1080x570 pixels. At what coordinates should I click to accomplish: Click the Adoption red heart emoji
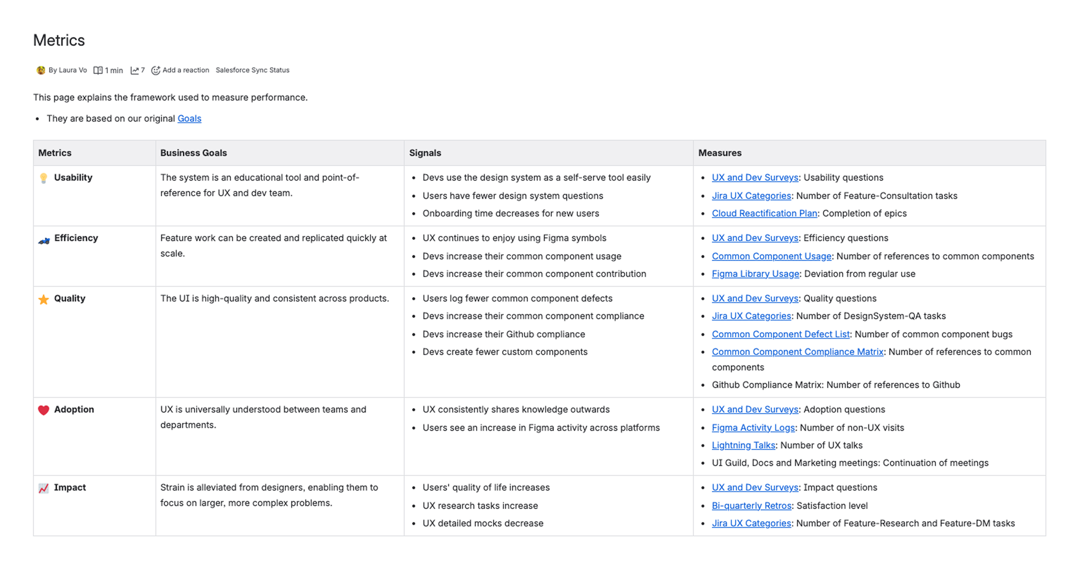coord(44,410)
